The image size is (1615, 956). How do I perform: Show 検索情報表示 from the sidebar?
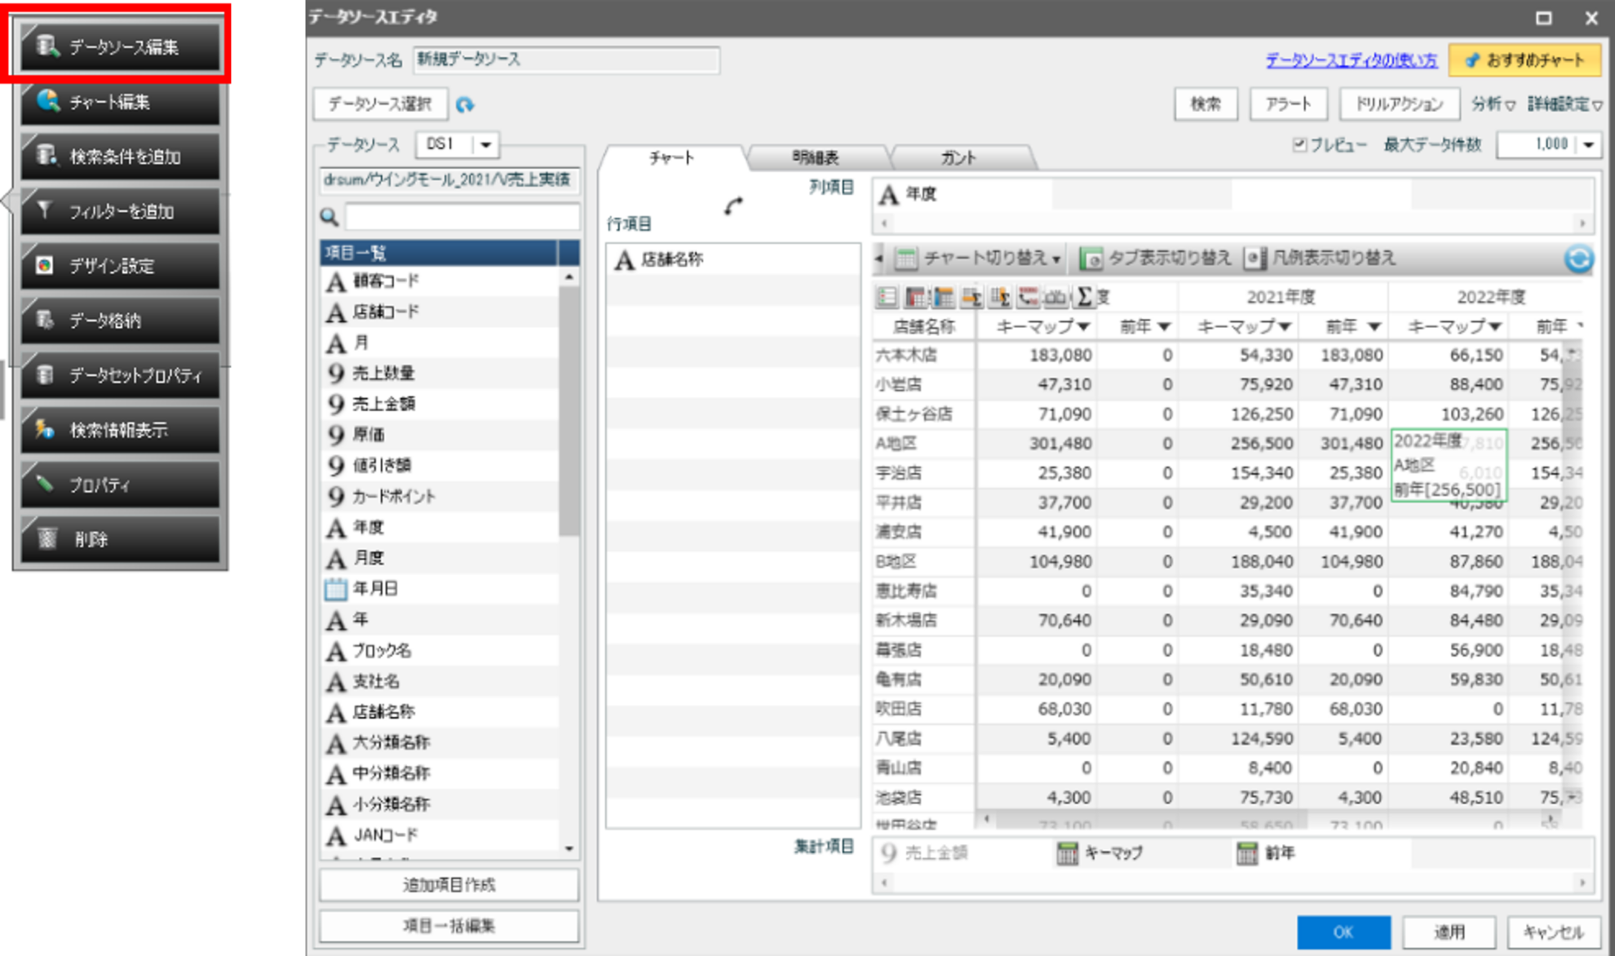pos(120,430)
